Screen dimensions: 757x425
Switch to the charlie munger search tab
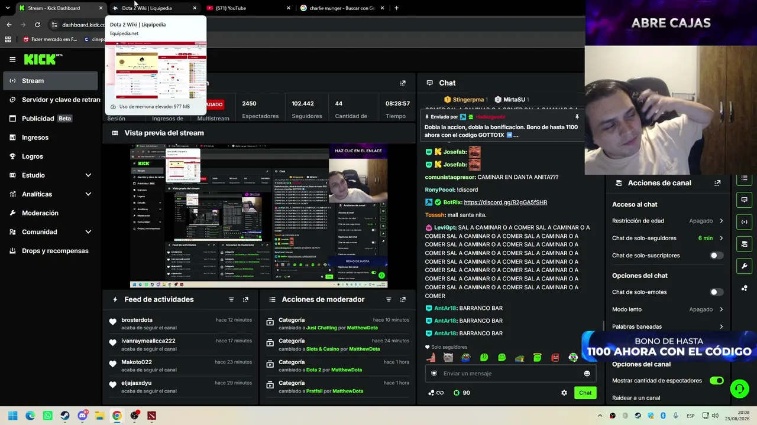click(x=342, y=8)
